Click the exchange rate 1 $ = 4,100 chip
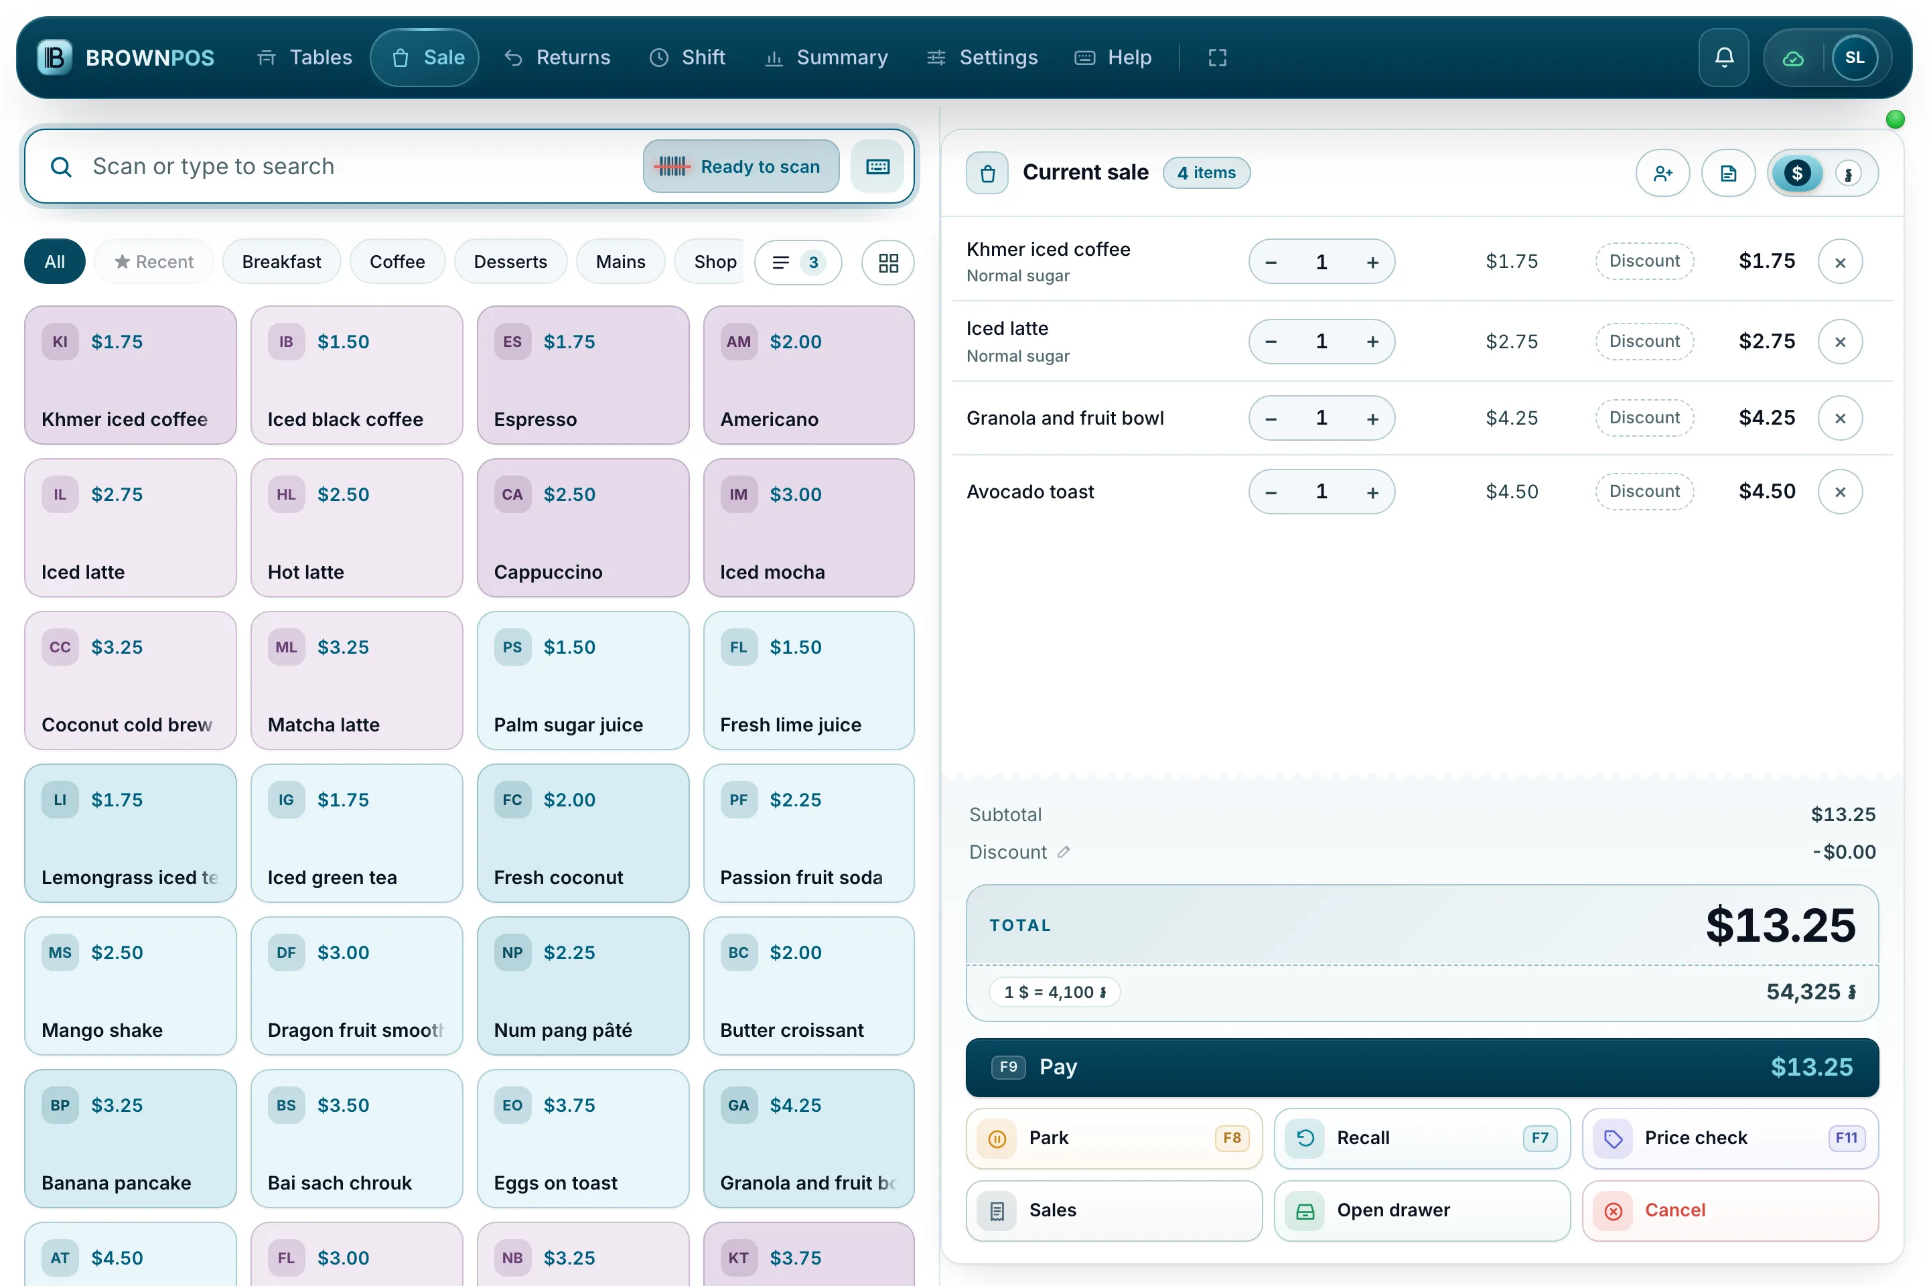1929x1286 pixels. point(1055,993)
